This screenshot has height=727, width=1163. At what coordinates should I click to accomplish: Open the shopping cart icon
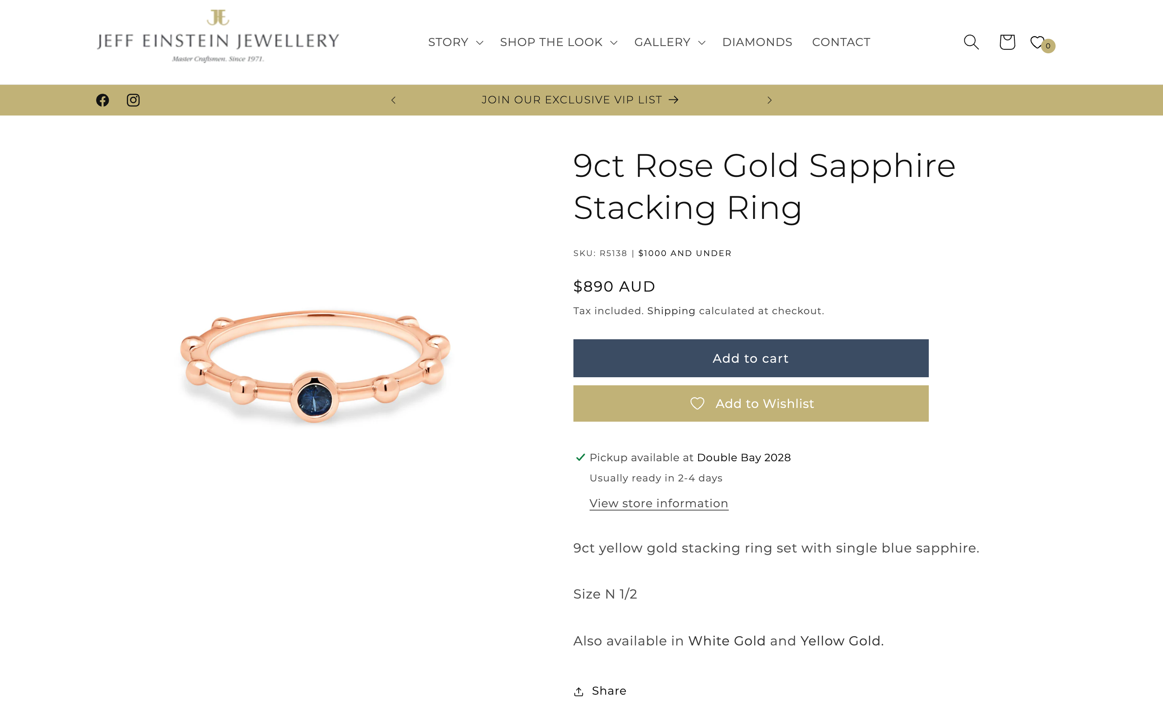pos(1007,42)
